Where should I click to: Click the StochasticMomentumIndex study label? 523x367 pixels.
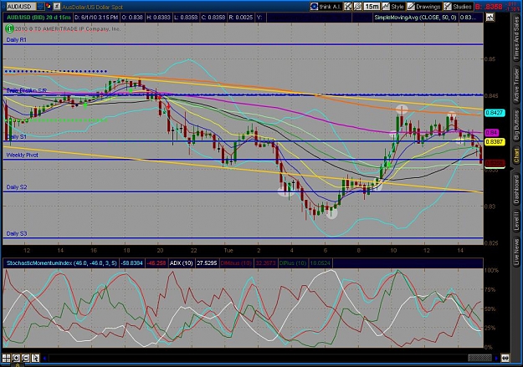(x=62, y=263)
